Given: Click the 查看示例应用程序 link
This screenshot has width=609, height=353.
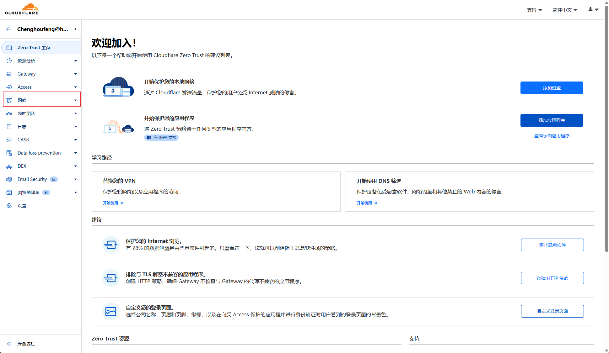Looking at the screenshot, I should coord(552,136).
